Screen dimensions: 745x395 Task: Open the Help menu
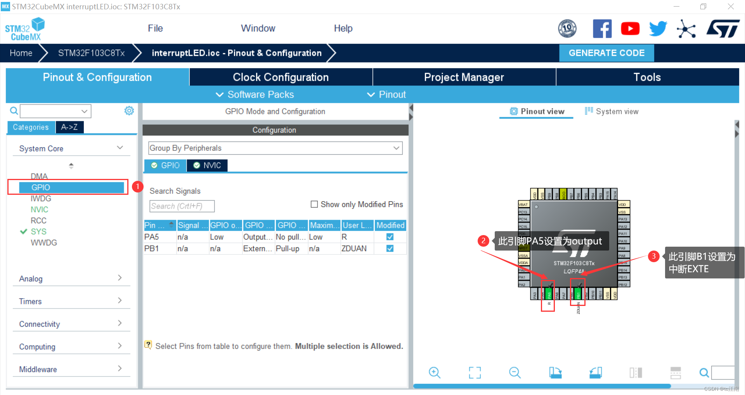click(343, 28)
